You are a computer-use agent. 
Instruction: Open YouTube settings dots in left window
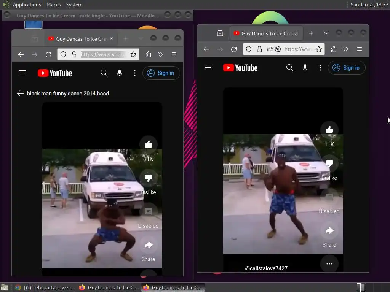point(135,73)
